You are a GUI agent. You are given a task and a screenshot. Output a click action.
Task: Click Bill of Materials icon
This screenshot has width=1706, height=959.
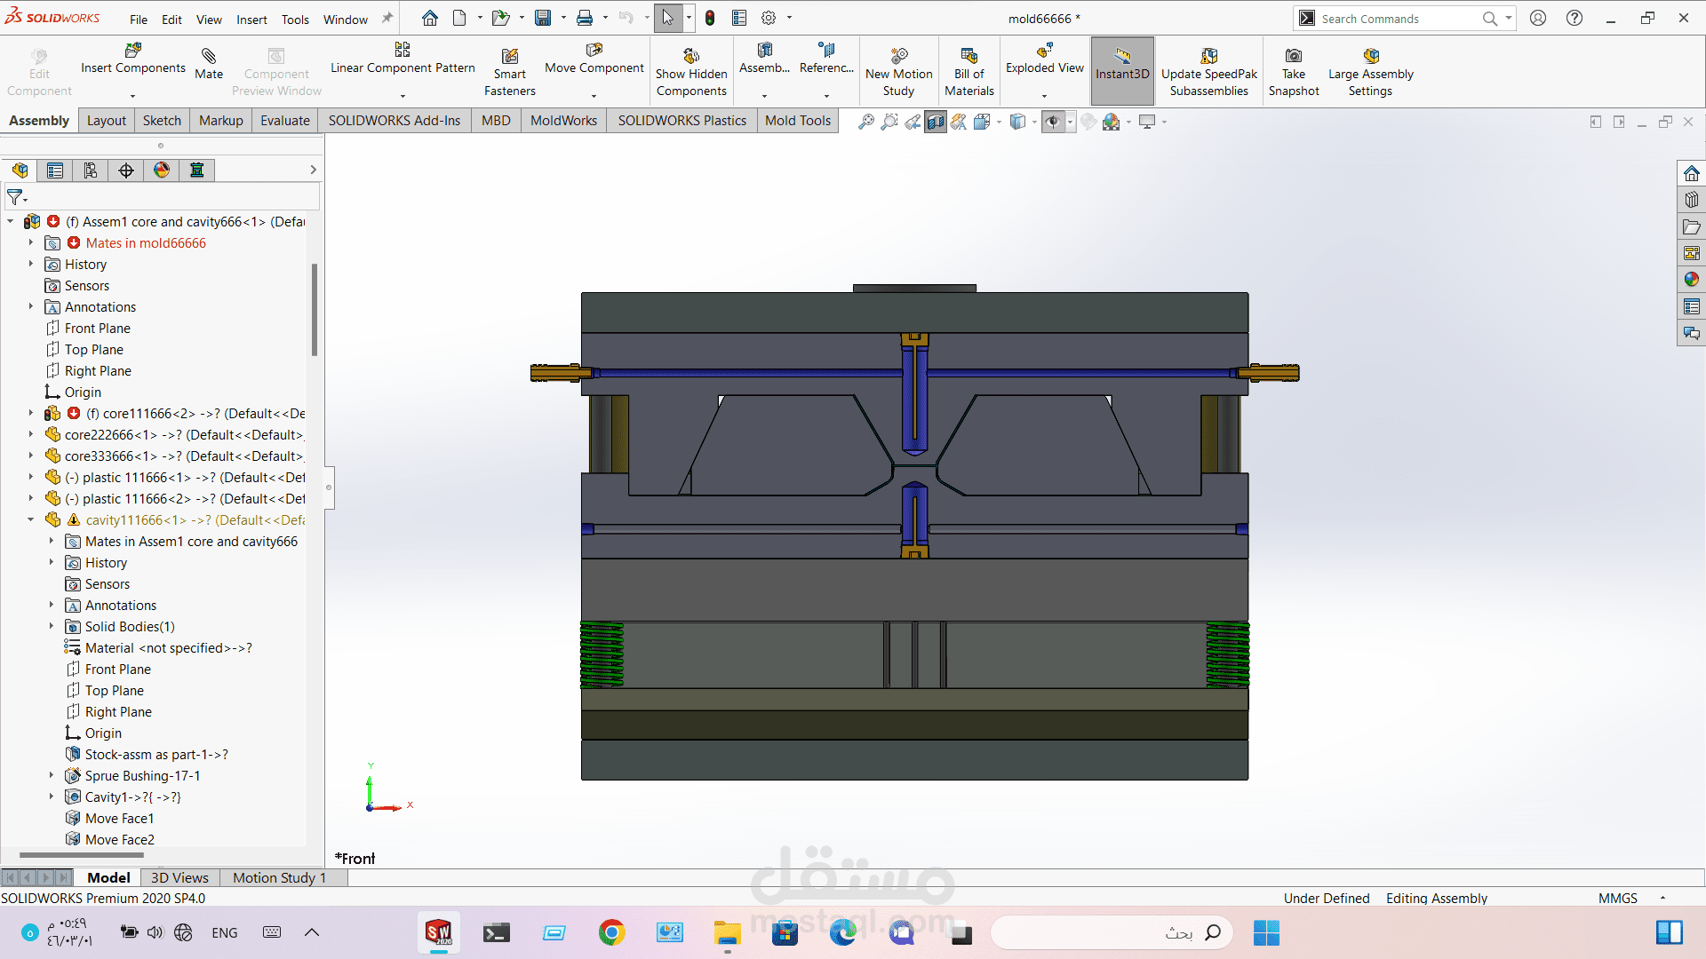tap(969, 57)
